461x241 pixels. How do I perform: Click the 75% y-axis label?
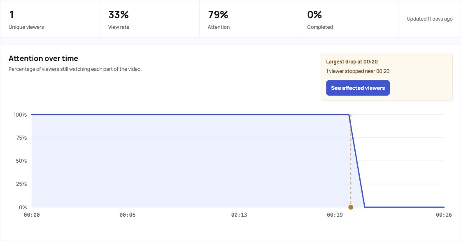coord(21,138)
